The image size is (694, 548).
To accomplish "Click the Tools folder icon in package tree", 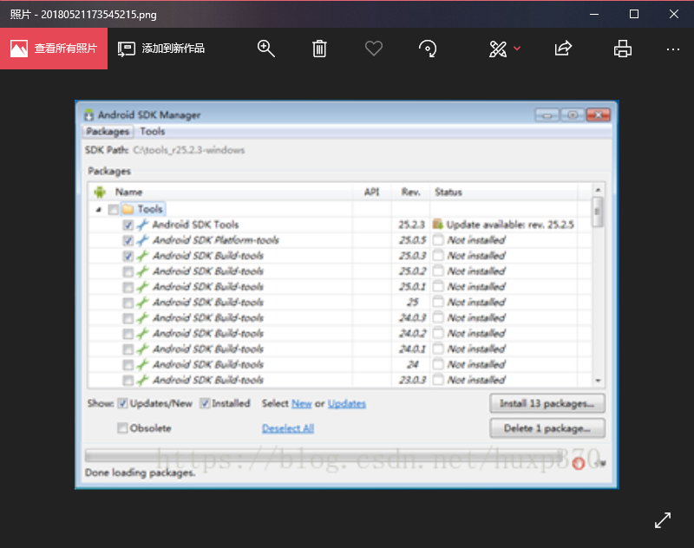I will click(x=128, y=209).
